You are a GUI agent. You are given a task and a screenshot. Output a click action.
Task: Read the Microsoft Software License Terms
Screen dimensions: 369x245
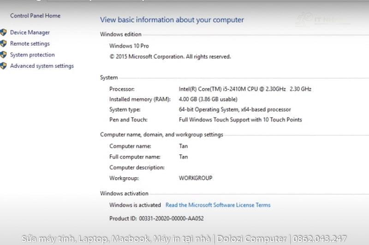(x=218, y=205)
